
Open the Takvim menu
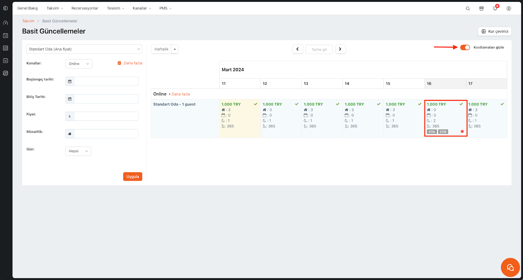point(55,8)
